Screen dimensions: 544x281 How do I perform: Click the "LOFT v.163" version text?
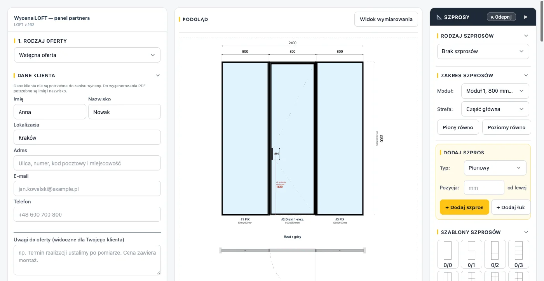click(x=24, y=25)
